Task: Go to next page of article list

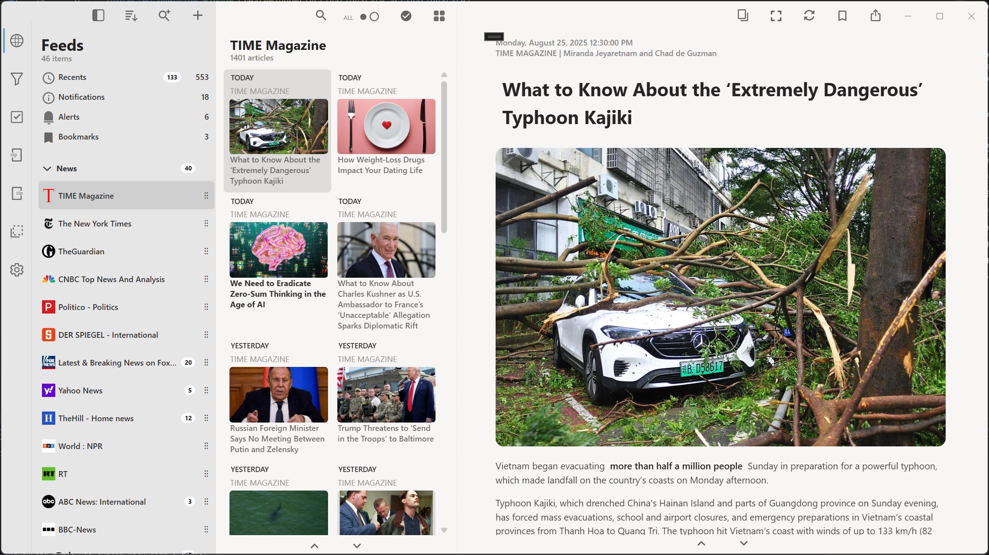Action: point(357,546)
